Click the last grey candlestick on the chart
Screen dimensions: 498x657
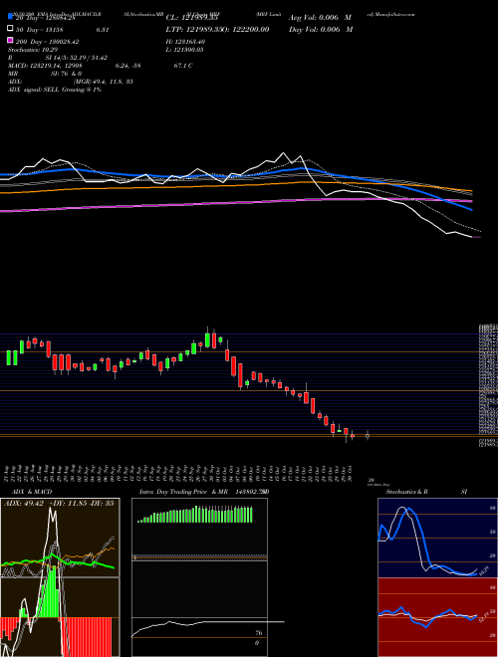tap(368, 436)
